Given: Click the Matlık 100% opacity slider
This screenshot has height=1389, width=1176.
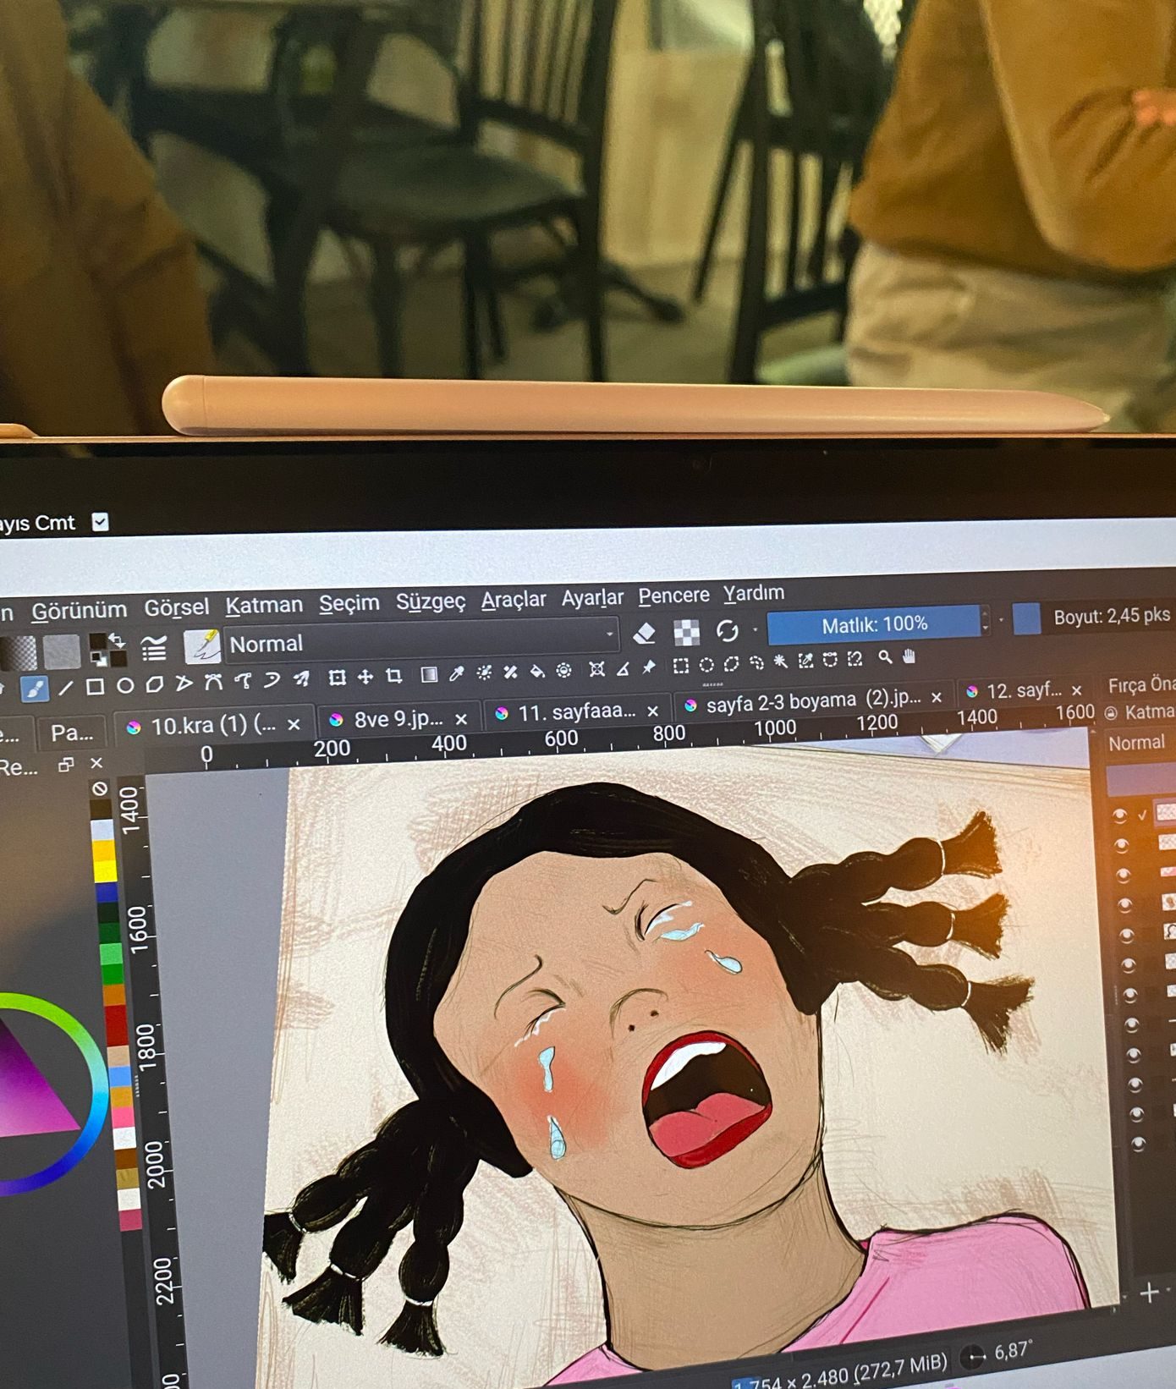Looking at the screenshot, I should pyautogui.click(x=874, y=624).
